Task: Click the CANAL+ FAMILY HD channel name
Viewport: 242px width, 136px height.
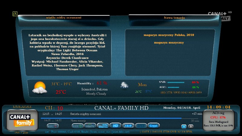Action: 121,108
